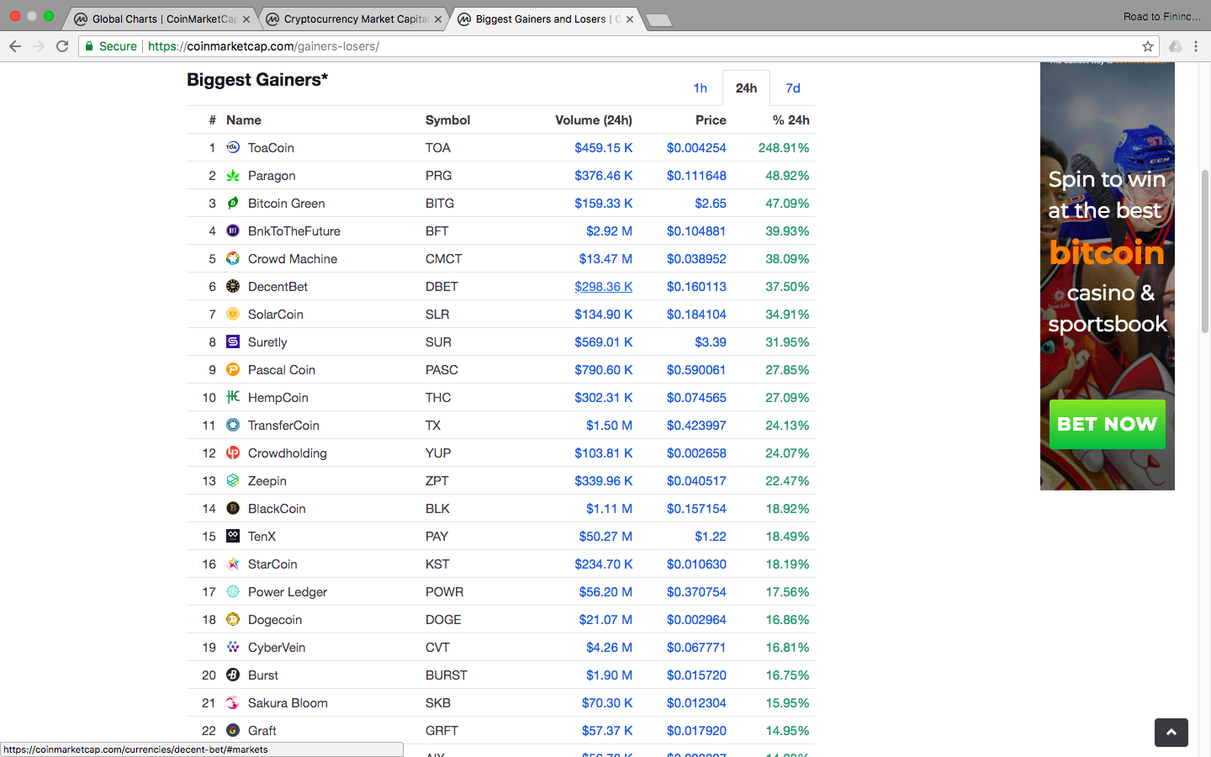Click the % 24h column header
The width and height of the screenshot is (1211, 757).
click(x=791, y=120)
